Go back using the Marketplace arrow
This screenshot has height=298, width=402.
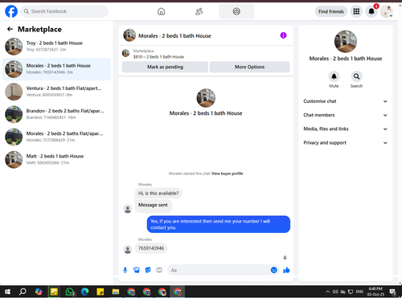coord(10,29)
